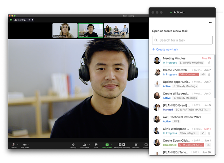Select Marketing Huddle video thumbnail
The height and width of the screenshot is (163, 224).
tap(116, 31)
